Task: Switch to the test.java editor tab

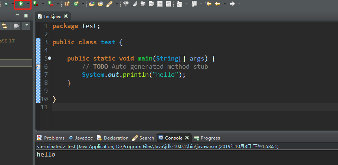Action: point(53,16)
